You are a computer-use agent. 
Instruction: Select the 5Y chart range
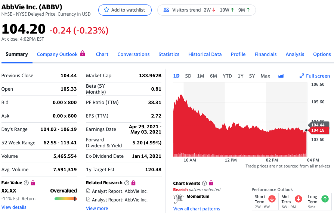coord(252,76)
